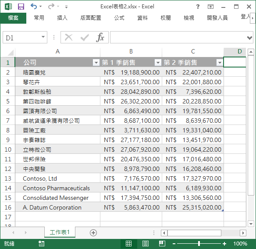
Task: Select column A header
Action: [57, 52]
